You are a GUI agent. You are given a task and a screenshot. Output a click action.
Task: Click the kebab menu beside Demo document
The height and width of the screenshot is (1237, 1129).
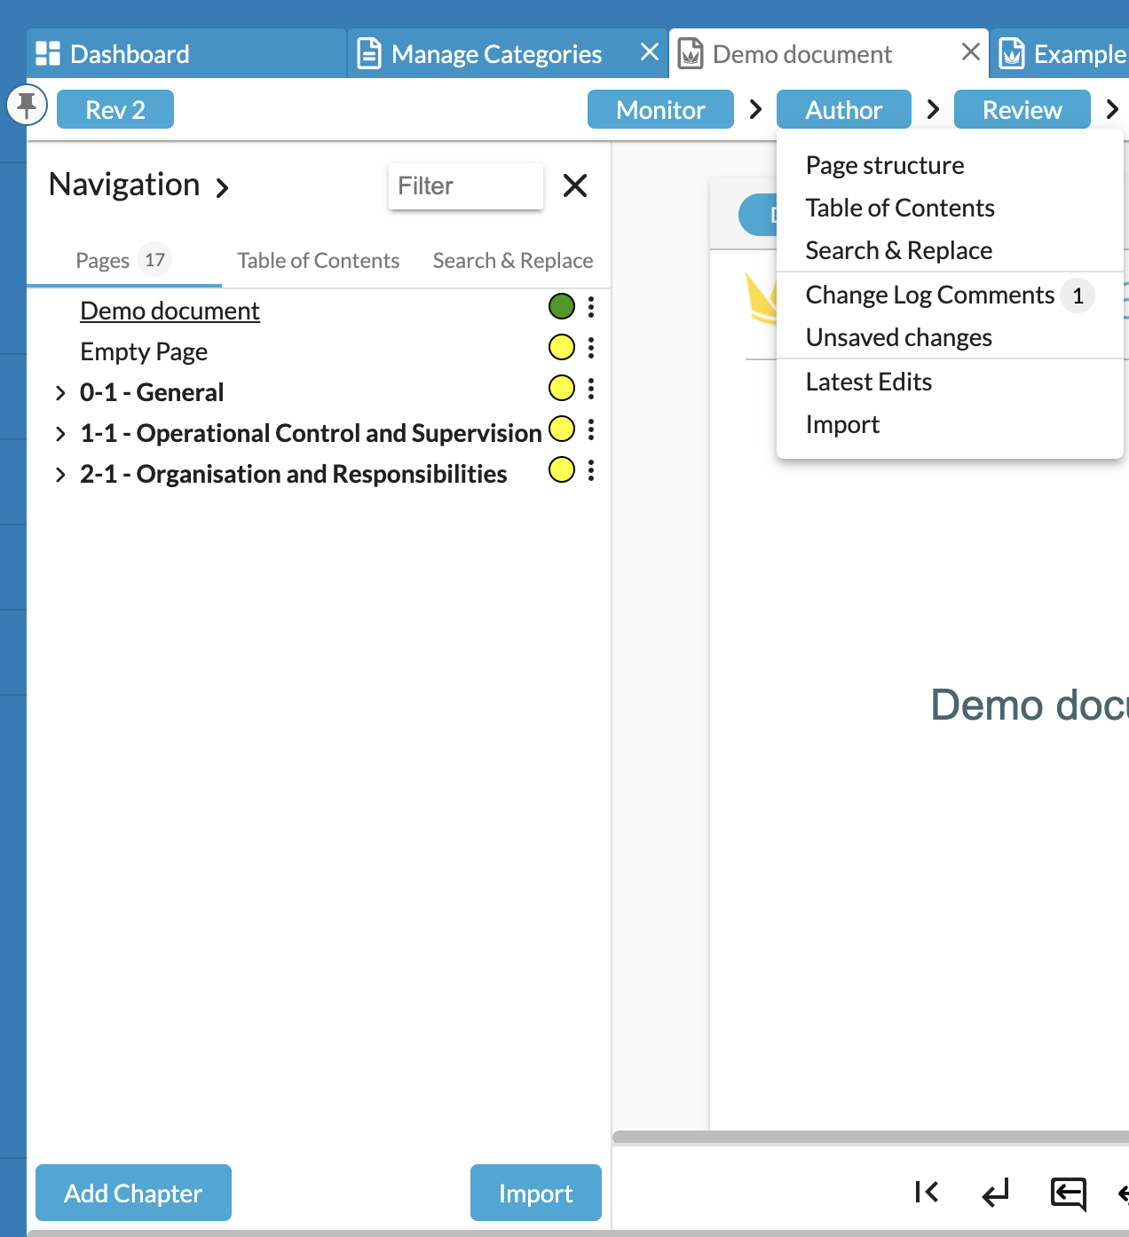pos(591,308)
